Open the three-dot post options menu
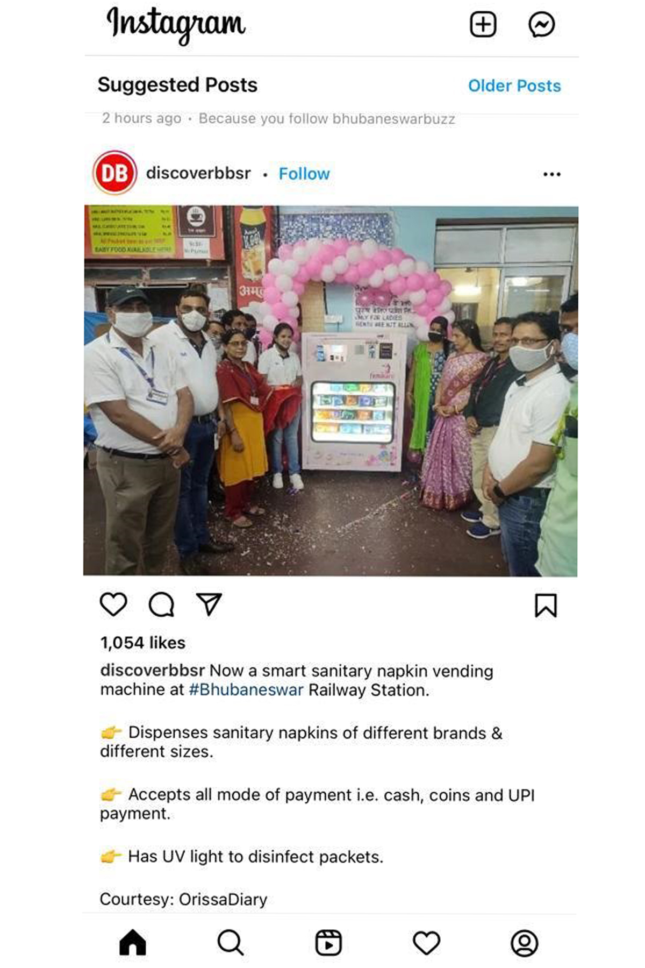645x968 pixels. coord(552,174)
